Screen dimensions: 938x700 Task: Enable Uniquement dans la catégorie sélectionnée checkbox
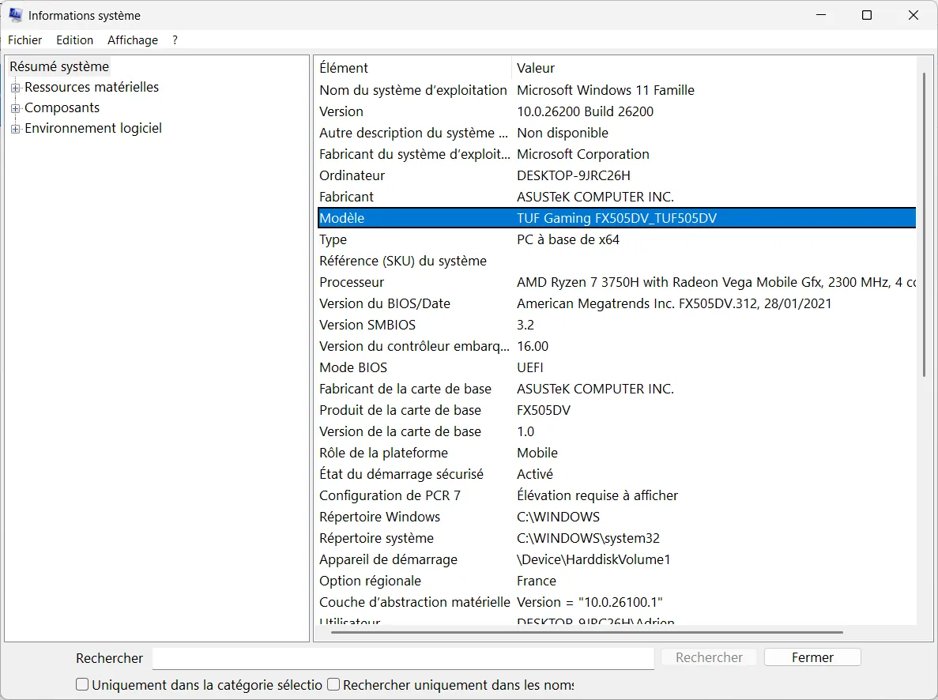click(x=82, y=684)
